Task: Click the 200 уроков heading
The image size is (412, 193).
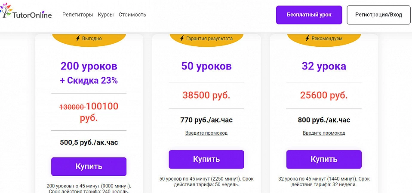Action: 89,66
